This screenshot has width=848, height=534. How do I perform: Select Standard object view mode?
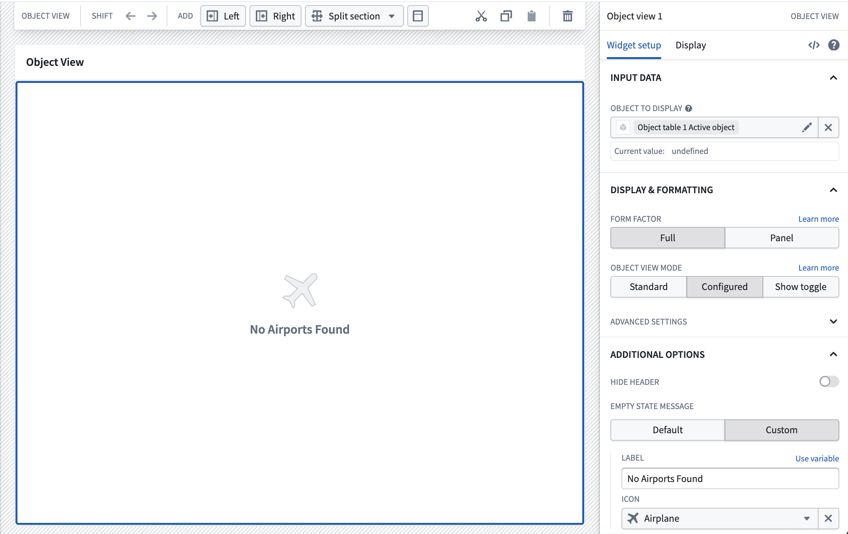tap(648, 286)
